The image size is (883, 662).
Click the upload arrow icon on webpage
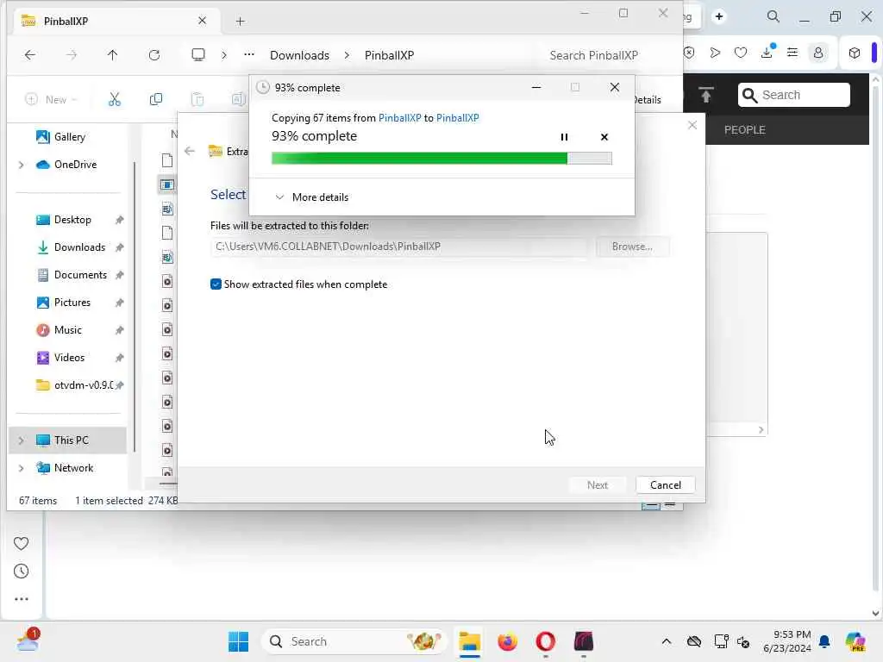tap(705, 95)
